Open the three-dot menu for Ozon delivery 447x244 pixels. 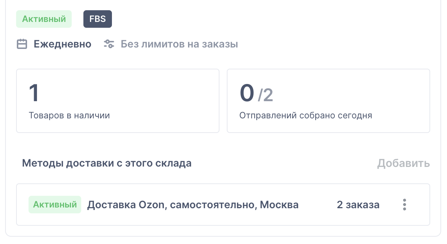(404, 205)
